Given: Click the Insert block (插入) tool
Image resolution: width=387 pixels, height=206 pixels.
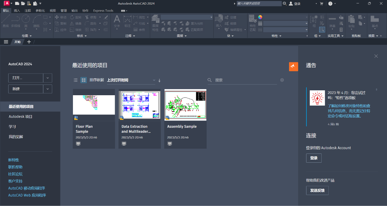Looking at the screenshot, I should (219, 22).
